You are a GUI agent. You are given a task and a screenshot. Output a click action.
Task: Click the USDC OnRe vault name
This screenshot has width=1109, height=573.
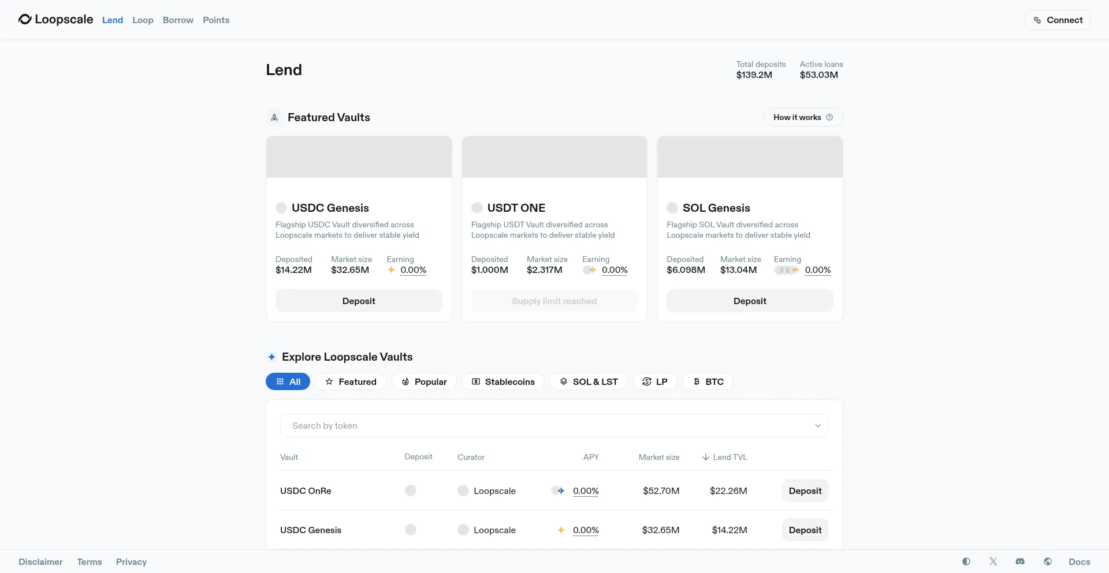306,490
